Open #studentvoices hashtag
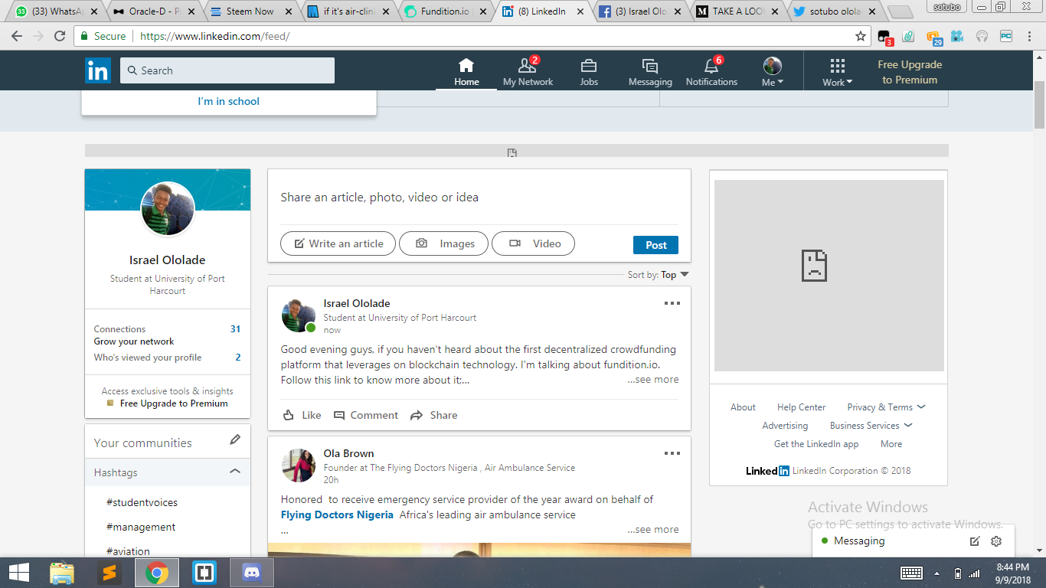Viewport: 1046px width, 588px height. (142, 502)
